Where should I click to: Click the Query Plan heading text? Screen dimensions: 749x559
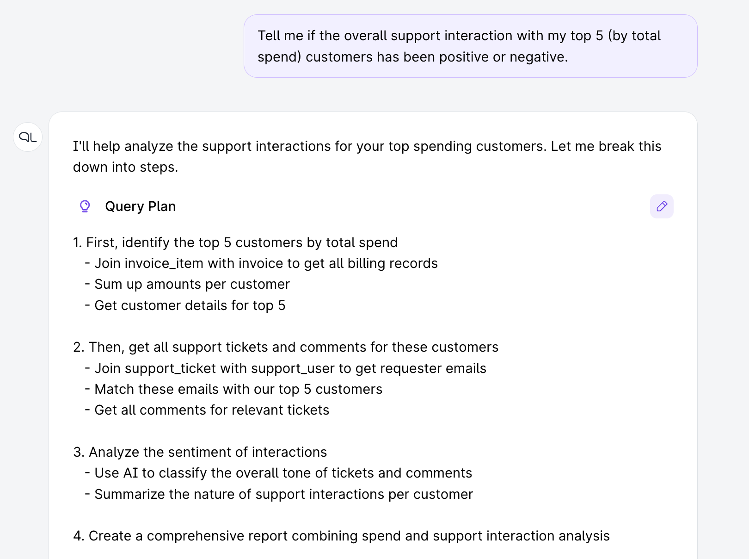140,206
